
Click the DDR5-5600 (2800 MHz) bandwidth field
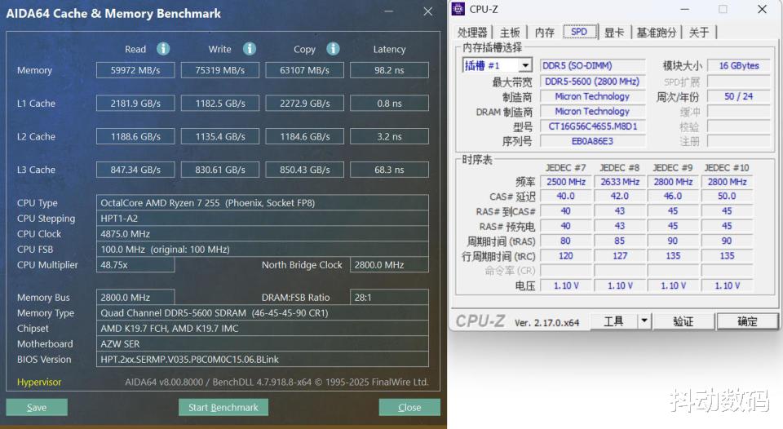point(593,81)
